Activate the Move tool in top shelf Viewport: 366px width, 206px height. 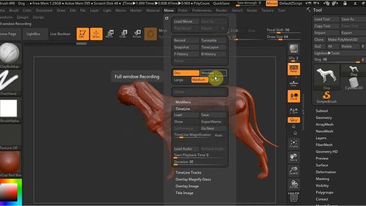point(109,34)
